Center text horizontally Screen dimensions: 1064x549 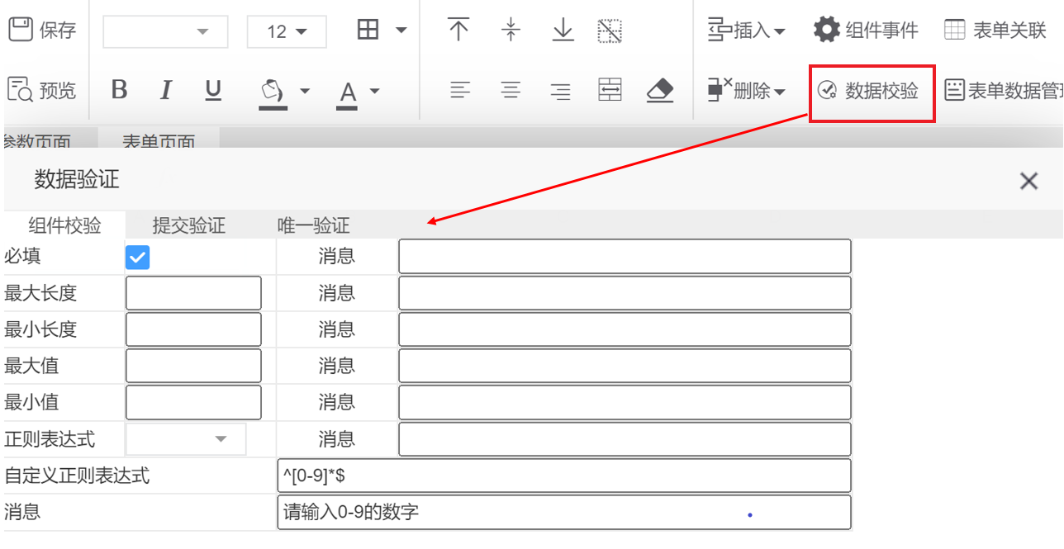click(x=511, y=90)
